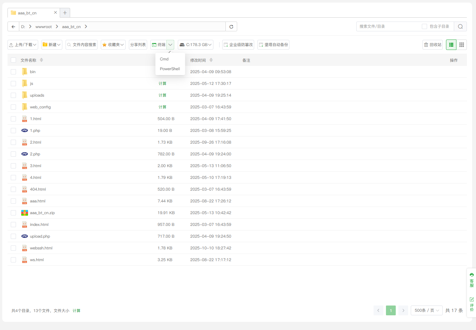Expand the 上传/下载 dropdown
This screenshot has width=476, height=330.
23,45
